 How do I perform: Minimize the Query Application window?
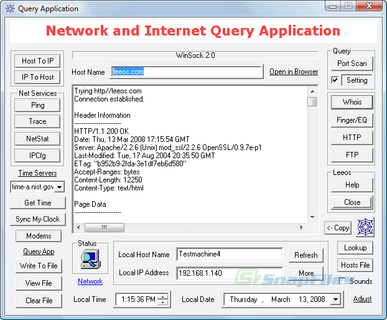point(333,6)
